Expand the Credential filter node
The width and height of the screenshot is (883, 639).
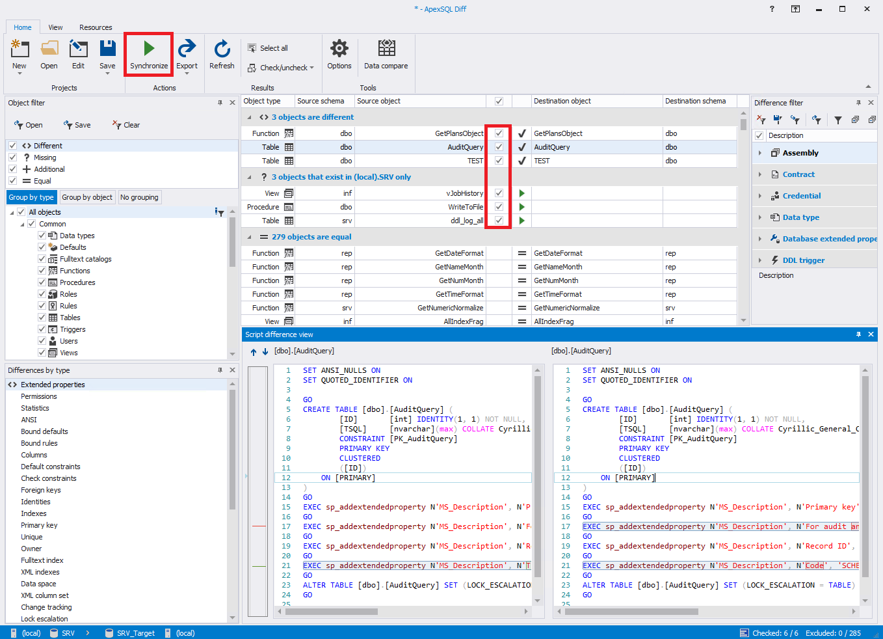coord(760,196)
